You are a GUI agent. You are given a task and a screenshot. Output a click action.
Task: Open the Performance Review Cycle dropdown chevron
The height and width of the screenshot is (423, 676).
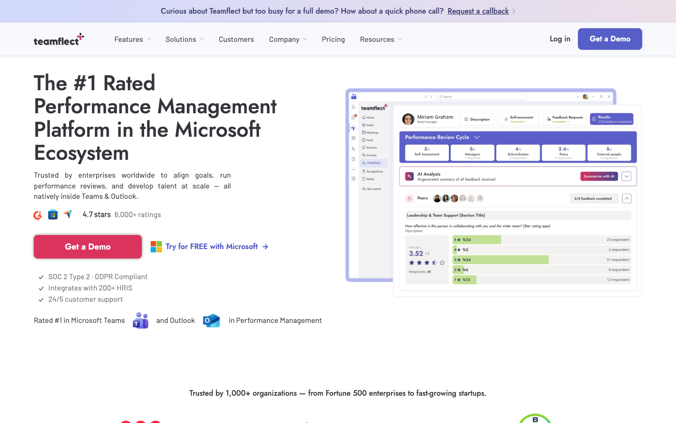pyautogui.click(x=477, y=137)
